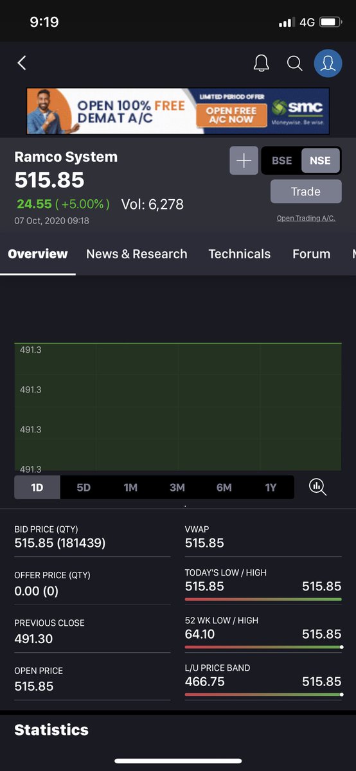Tap the L/U Price Band range bar

click(x=263, y=695)
